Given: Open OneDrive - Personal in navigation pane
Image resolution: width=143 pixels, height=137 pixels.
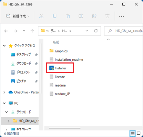Looking at the screenshot, I should click(x=26, y=92).
